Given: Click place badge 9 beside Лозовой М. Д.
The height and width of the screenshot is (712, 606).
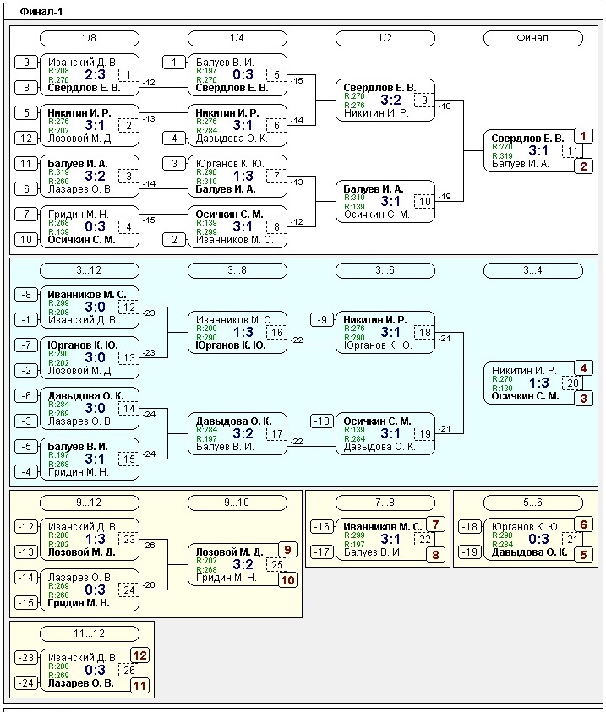Looking at the screenshot, I should (x=287, y=549).
